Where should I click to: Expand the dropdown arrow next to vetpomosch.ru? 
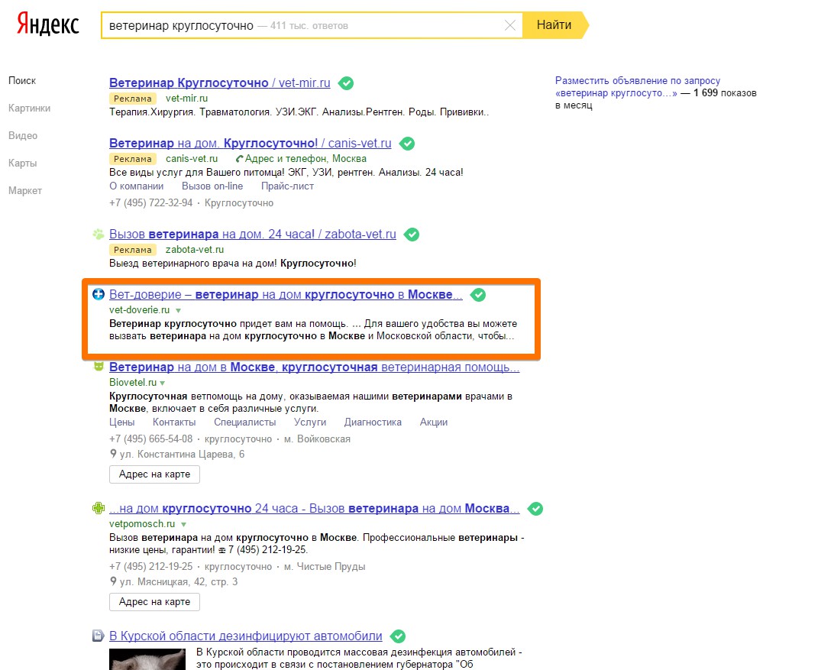pos(183,524)
